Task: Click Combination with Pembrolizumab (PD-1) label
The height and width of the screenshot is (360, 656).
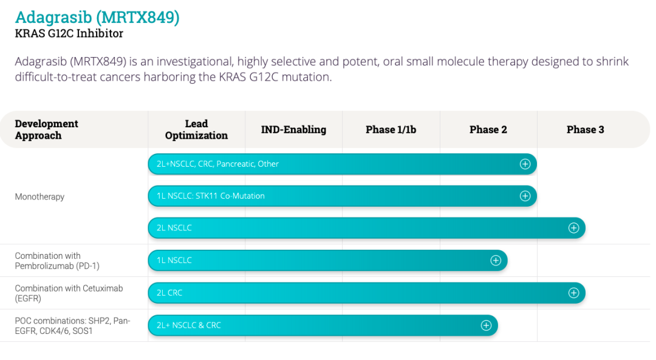Action: [x=57, y=261]
